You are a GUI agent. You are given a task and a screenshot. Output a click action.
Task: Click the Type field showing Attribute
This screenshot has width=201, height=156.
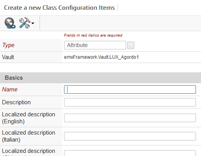tap(95, 45)
